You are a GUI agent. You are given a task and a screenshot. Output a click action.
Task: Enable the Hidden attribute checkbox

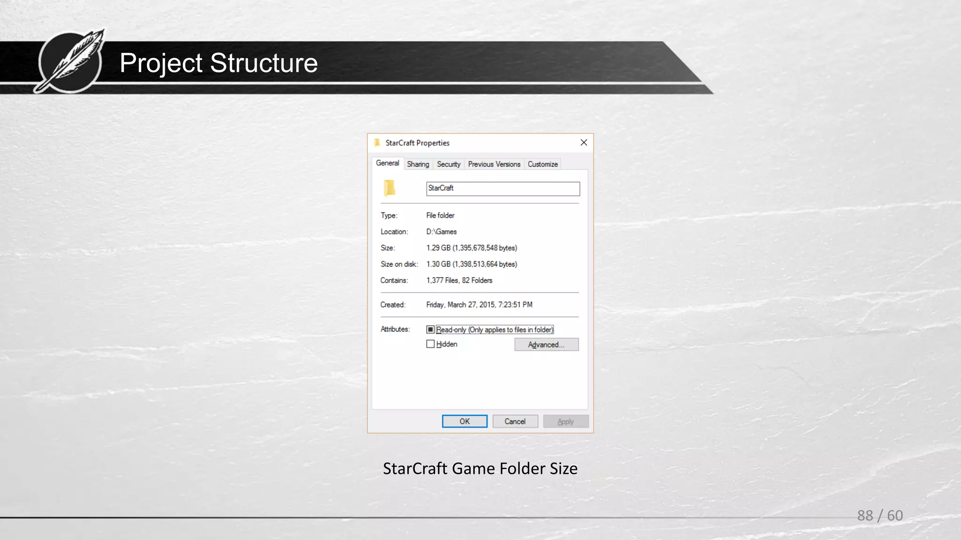coord(430,344)
